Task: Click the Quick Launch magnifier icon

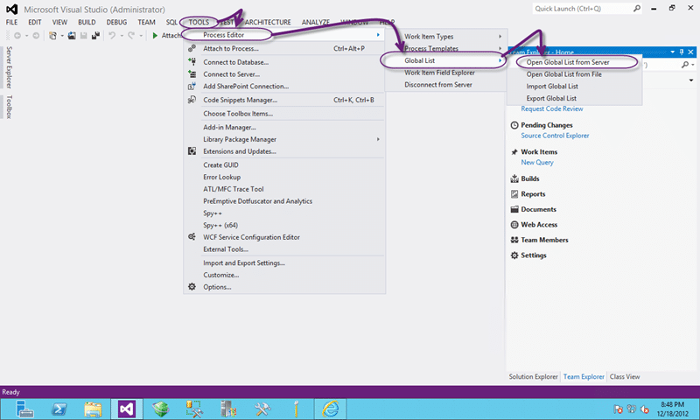Action: point(637,9)
